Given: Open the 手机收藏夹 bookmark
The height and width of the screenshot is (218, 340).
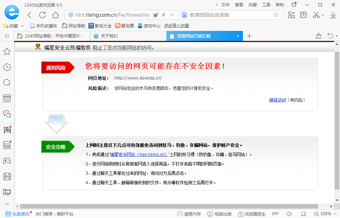Looking at the screenshot, I should pos(44,26).
